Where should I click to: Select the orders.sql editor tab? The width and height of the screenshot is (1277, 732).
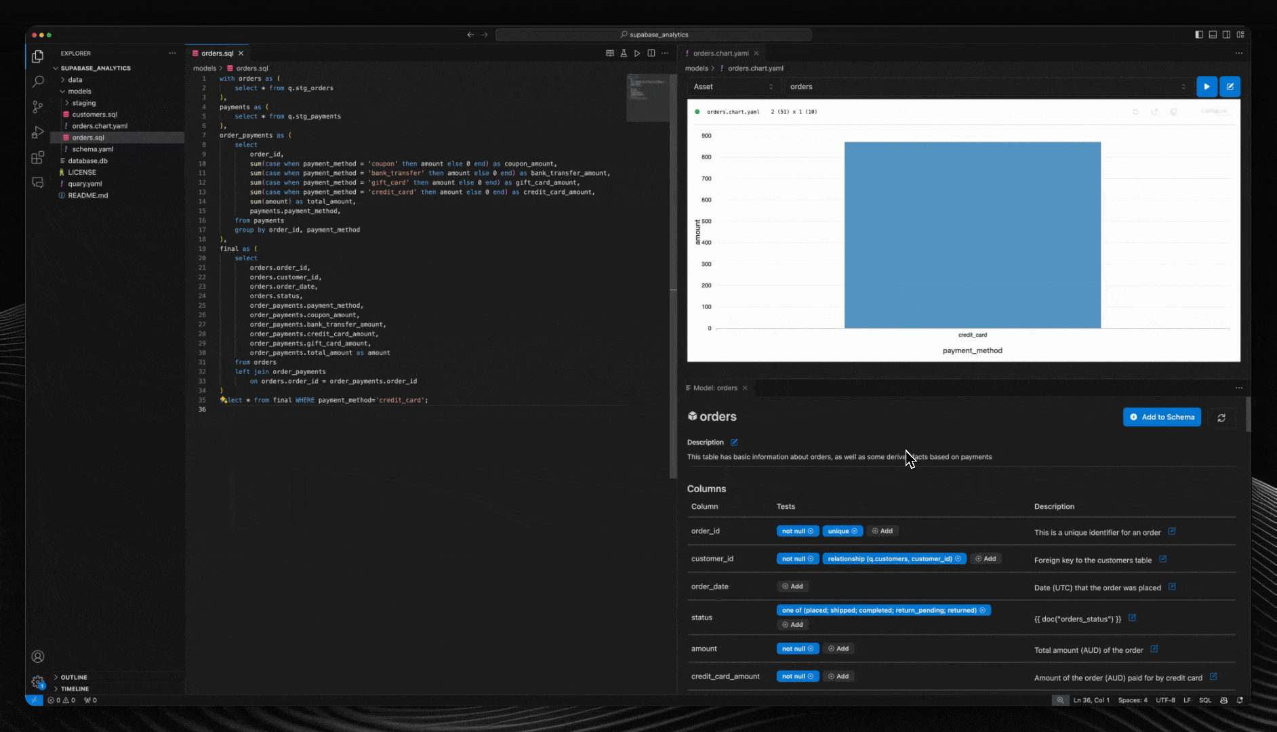216,53
